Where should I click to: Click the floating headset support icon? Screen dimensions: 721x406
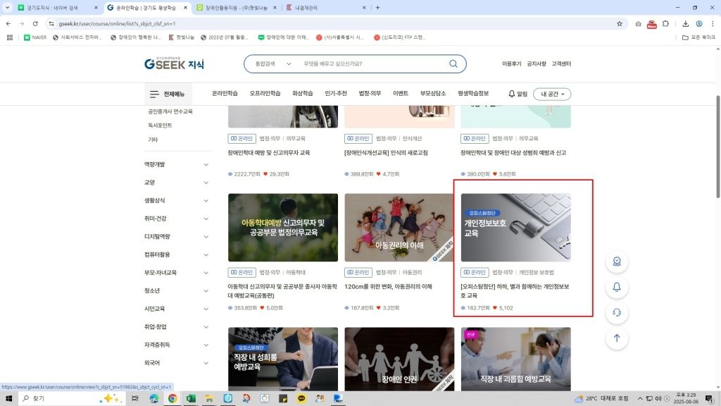[x=617, y=312]
